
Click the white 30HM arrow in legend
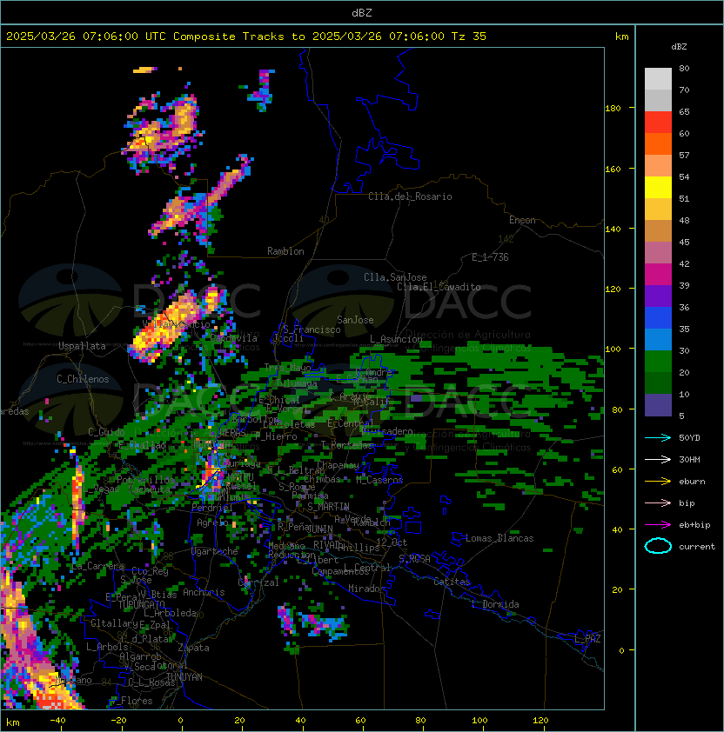[x=658, y=459]
